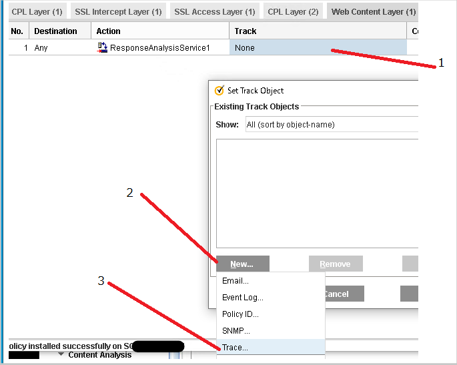
Task: Choose Event Log... from the New menu
Action: click(271, 298)
